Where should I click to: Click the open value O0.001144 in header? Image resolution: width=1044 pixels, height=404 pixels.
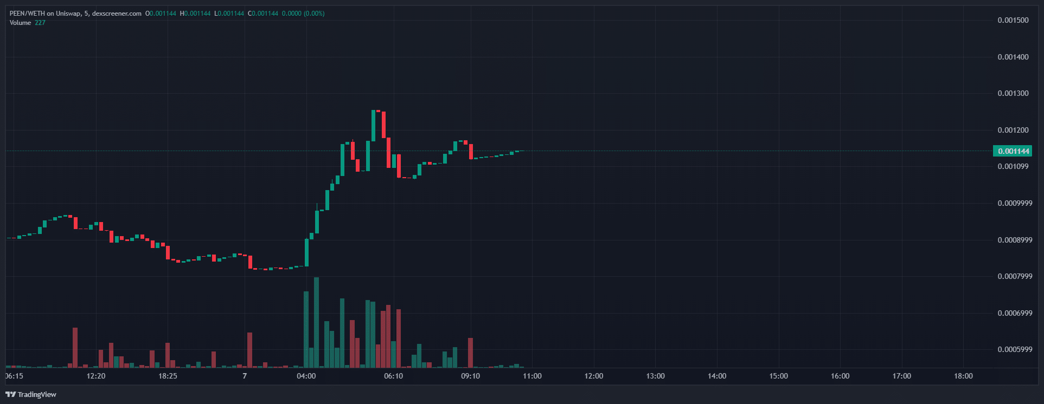tap(161, 14)
